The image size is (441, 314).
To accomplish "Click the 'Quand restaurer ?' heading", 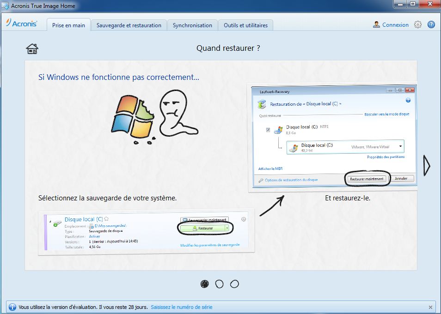I will click(x=228, y=48).
